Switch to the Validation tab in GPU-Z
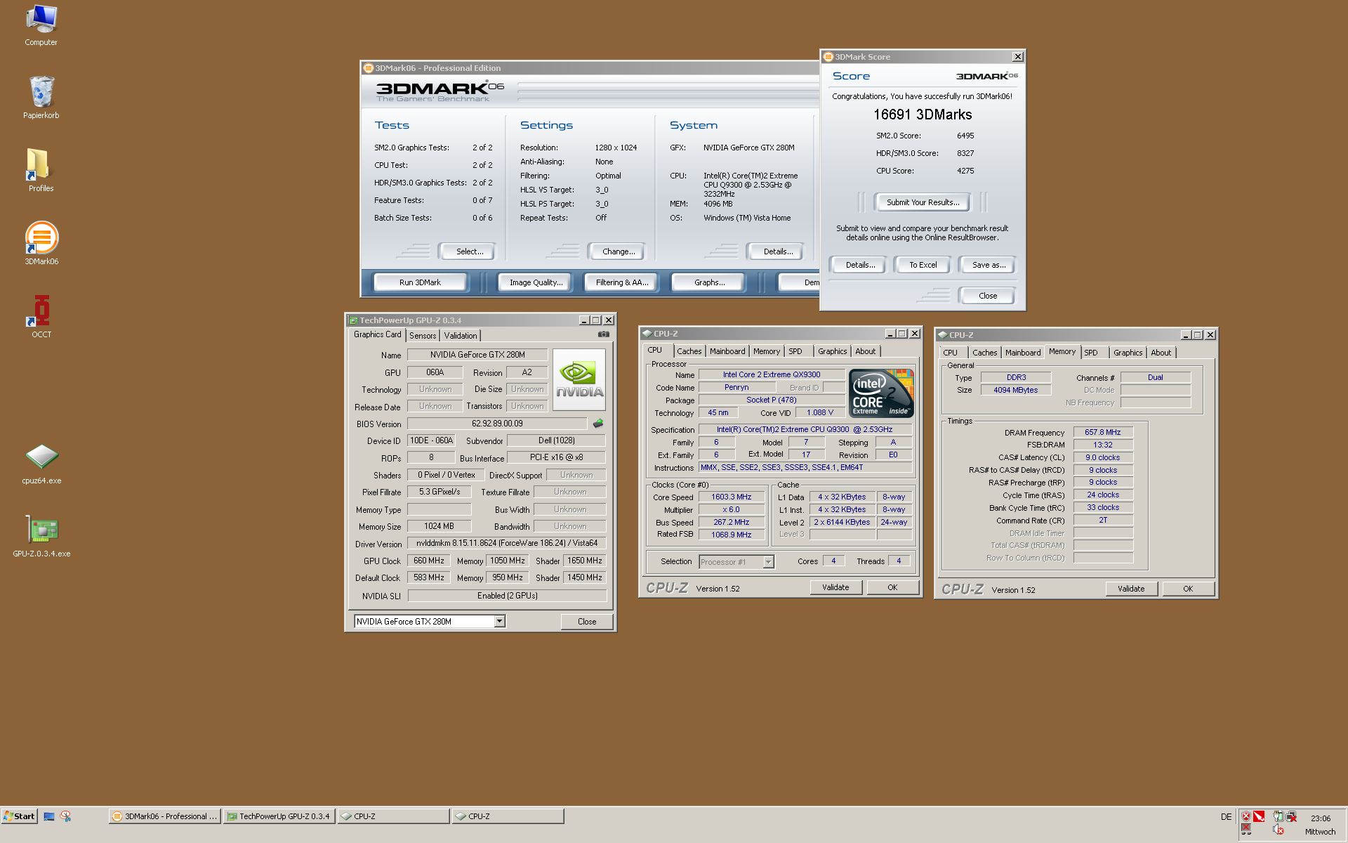The width and height of the screenshot is (1348, 843). tap(461, 336)
